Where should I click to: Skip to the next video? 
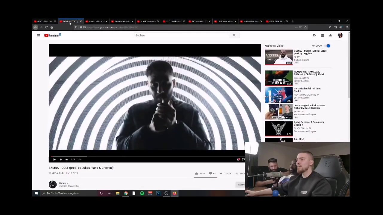61,159
